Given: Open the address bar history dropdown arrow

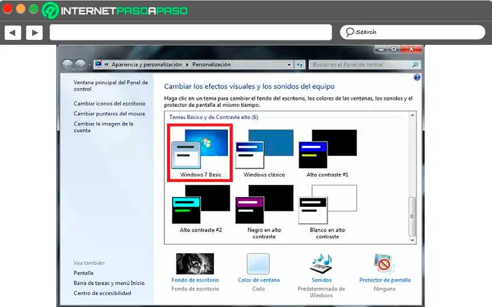Looking at the screenshot, I should pyautogui.click(x=289, y=65).
